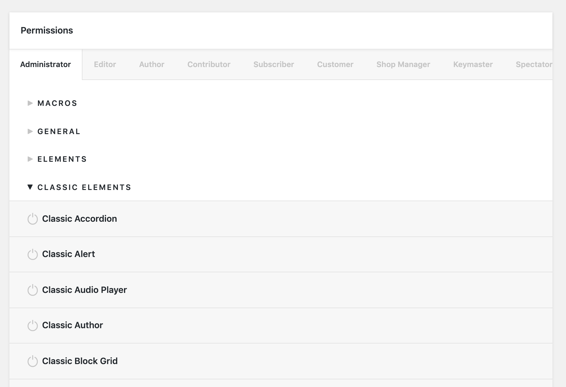Switch to the Author role tab
This screenshot has height=387, width=566.
[152, 64]
